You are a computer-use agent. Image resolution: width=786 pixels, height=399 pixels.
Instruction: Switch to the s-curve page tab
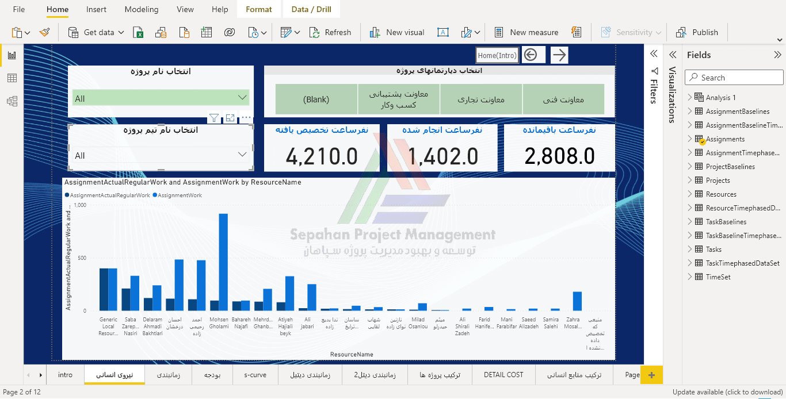(255, 375)
